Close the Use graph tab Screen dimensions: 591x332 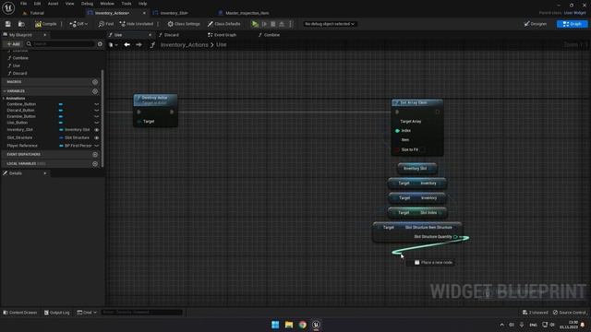click(x=150, y=35)
